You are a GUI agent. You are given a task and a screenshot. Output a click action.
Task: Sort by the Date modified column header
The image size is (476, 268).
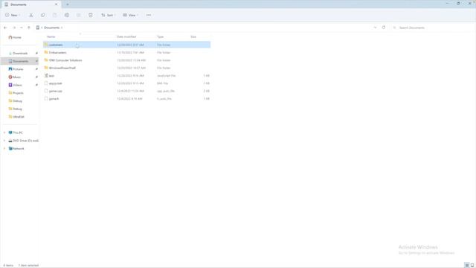click(126, 36)
